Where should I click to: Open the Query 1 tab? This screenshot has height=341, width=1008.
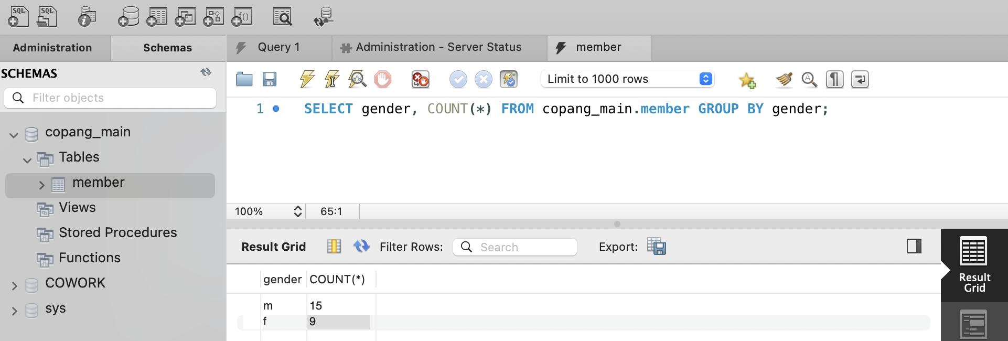[x=279, y=47]
